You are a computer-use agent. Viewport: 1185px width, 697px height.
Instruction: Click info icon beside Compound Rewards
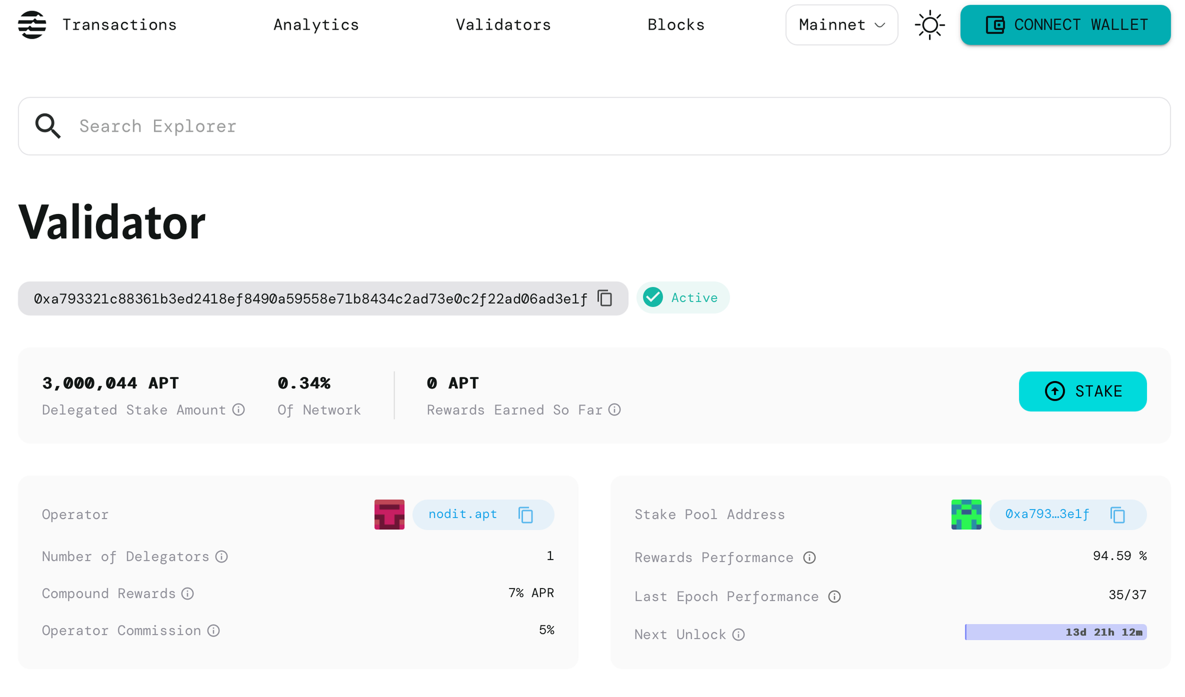[x=188, y=594]
